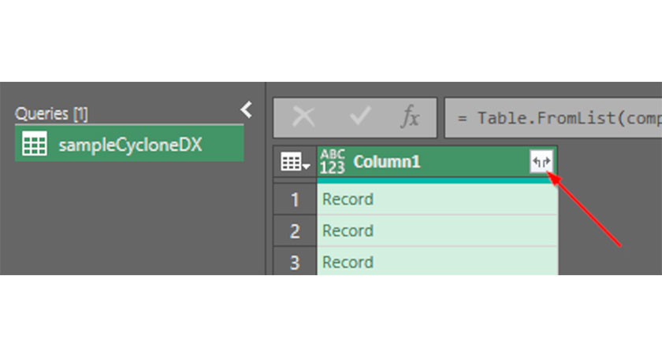Image resolution: width=662 pixels, height=357 pixels.
Task: Select row number 2
Action: (295, 231)
